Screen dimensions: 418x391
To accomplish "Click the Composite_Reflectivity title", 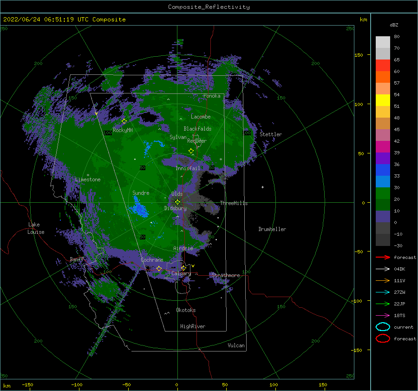I will 209,7.
